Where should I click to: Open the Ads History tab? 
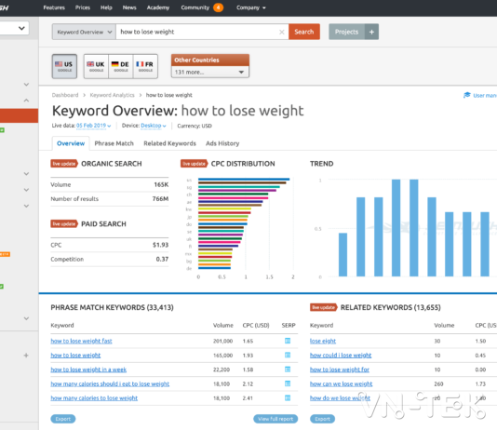pyautogui.click(x=222, y=143)
